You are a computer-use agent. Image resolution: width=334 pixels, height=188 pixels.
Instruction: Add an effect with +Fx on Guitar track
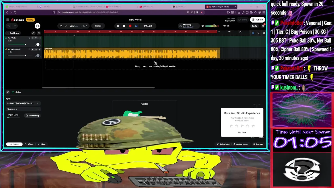10,41
